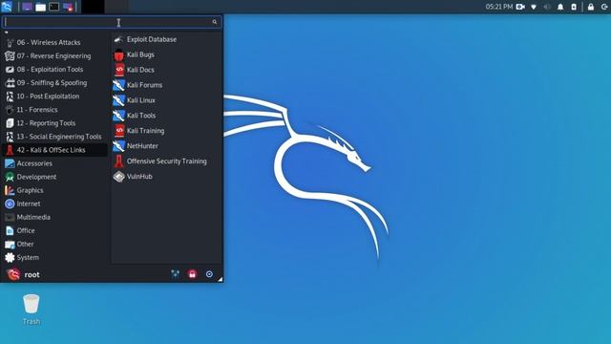Open the Accessories category
This screenshot has width=611, height=344.
54,163
